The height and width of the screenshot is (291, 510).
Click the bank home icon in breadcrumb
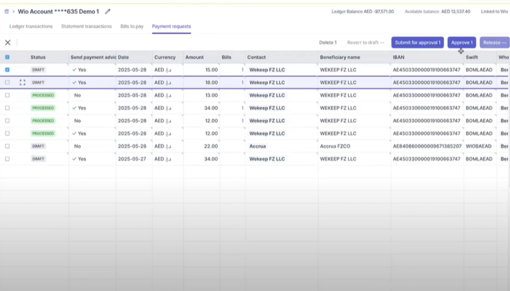click(7, 11)
